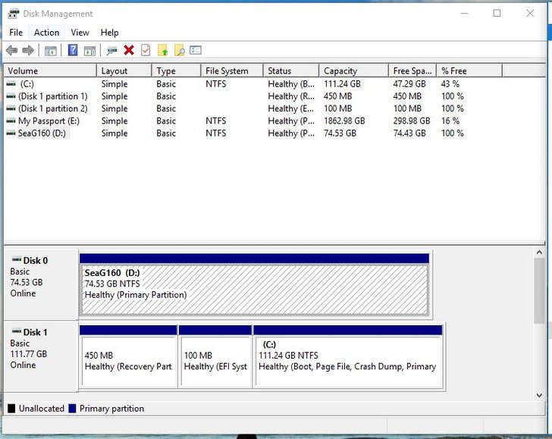This screenshot has height=439, width=552.
Task: Click drive icon beside My Passport (E:)
Action: tap(11, 121)
